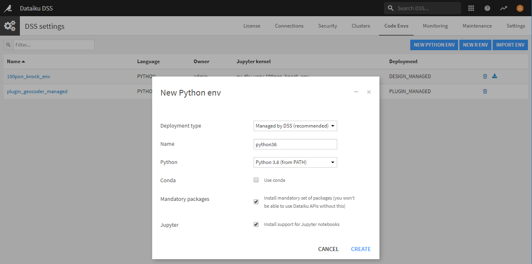
Task: Switch to the Connections tab
Action: (x=289, y=26)
